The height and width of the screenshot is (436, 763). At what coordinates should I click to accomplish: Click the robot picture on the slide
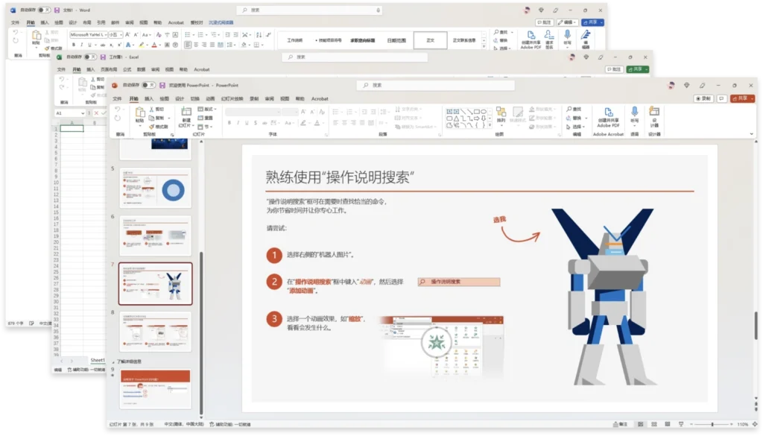pos(604,297)
